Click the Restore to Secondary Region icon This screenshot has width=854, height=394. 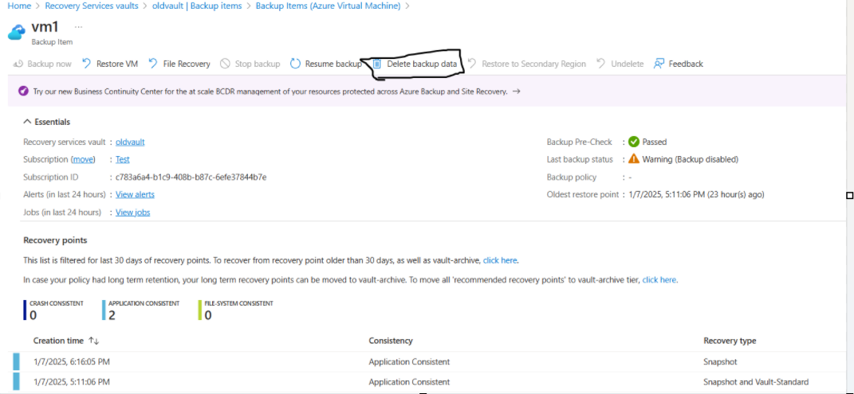472,64
